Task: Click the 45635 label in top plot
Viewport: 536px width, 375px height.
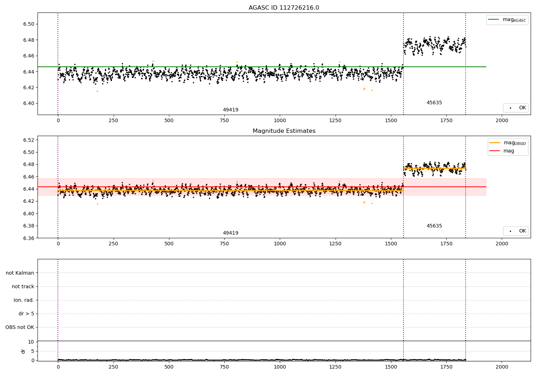Action: [x=434, y=103]
